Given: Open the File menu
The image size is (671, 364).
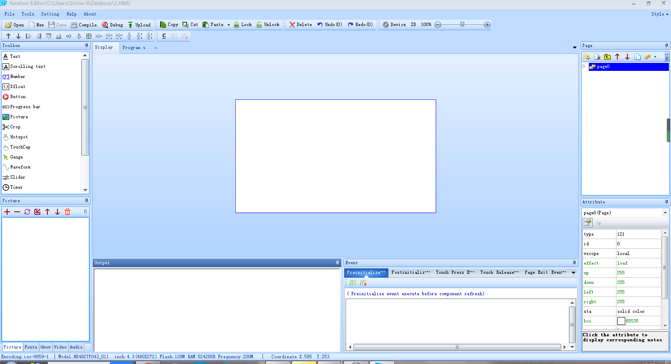Looking at the screenshot, I should pos(9,14).
